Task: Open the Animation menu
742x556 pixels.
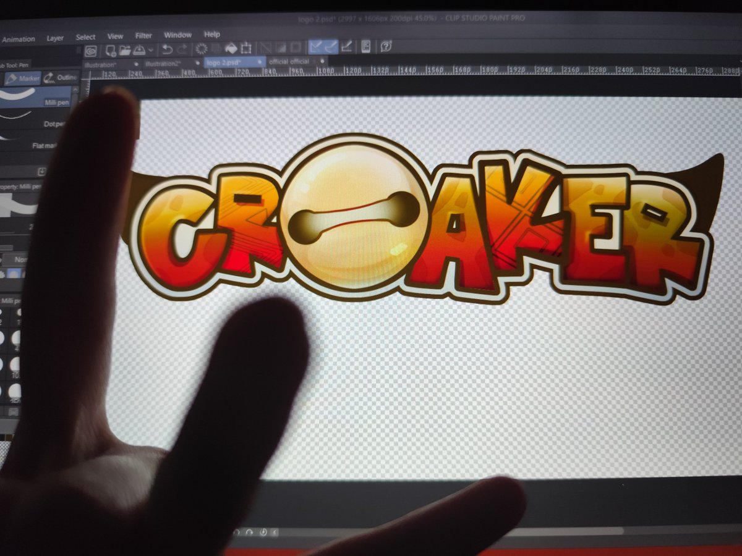Action: click(18, 39)
